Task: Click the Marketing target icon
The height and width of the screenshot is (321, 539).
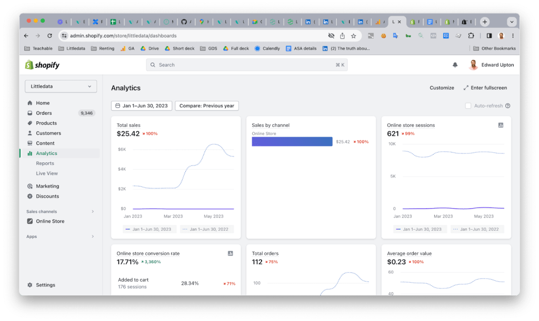Action: click(x=30, y=186)
